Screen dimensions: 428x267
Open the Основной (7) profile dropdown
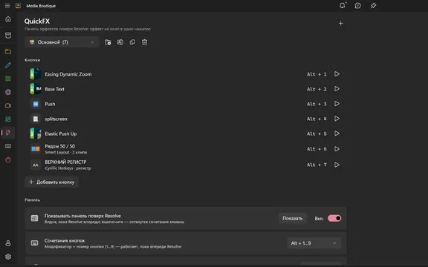[62, 42]
